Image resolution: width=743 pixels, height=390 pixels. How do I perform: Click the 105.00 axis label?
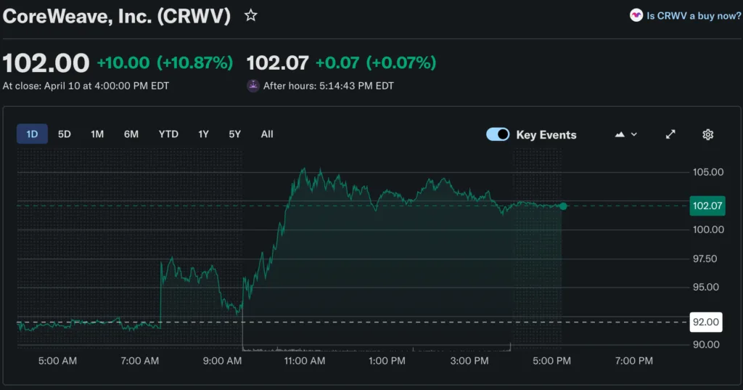[708, 172]
